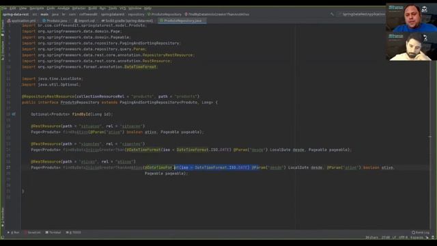Click the findByDataInicioGreaterThanAndAtivo method breadcrumb

pyautogui.click(x=217, y=14)
